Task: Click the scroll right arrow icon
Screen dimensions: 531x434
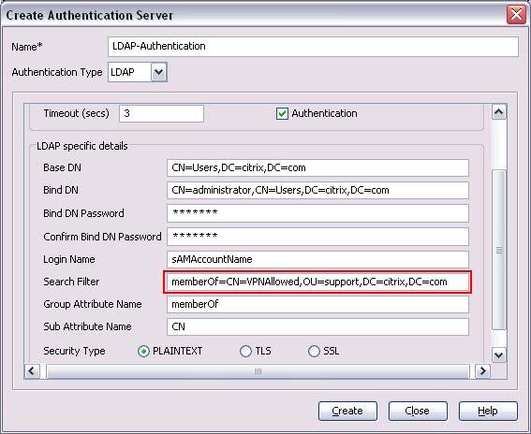Action: tap(482, 371)
